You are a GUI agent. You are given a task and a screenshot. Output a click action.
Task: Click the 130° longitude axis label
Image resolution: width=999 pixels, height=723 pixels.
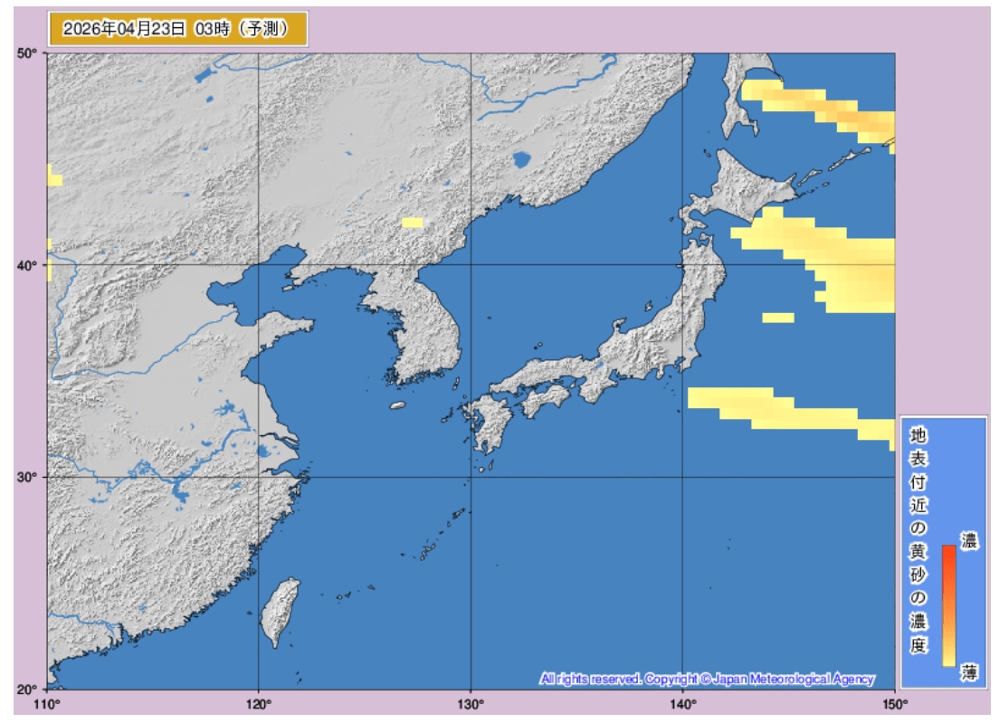coord(471,703)
